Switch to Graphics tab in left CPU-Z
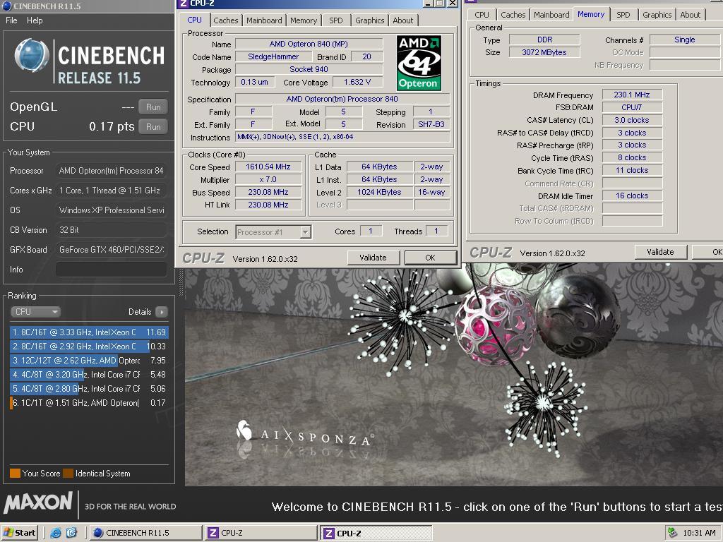 [x=370, y=20]
